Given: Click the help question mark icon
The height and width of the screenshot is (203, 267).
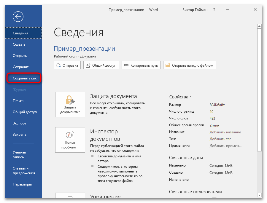Looking at the screenshot, I should coord(214,10).
